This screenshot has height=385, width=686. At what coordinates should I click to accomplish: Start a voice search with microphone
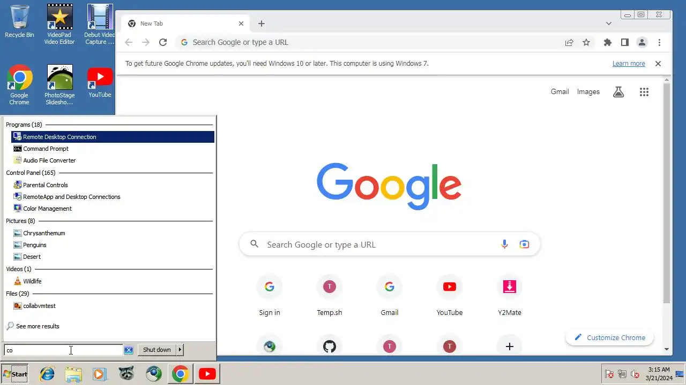pos(504,244)
